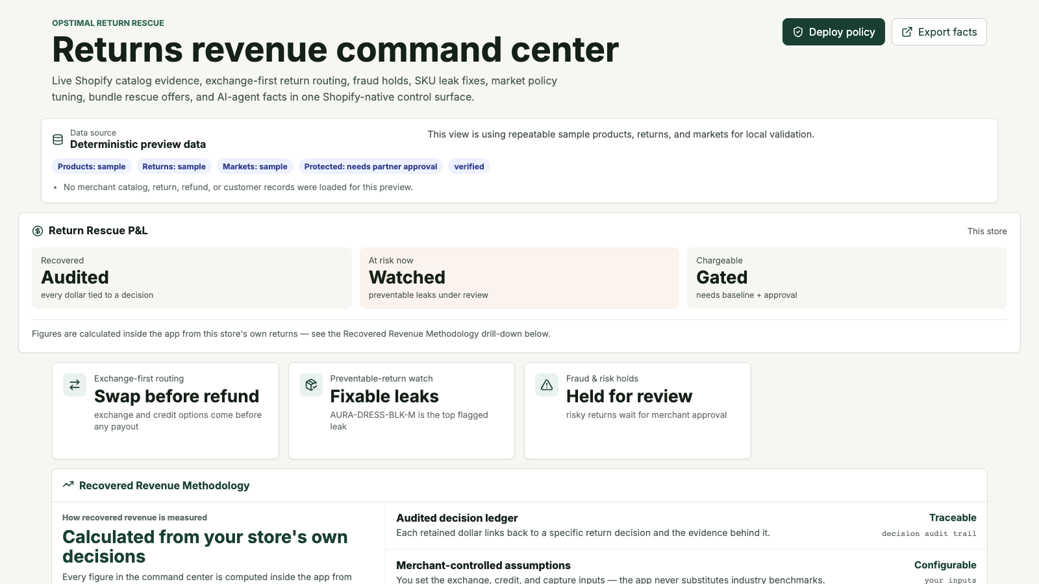The height and width of the screenshot is (584, 1039).
Task: Click the Deploy policy button
Action: point(833,32)
